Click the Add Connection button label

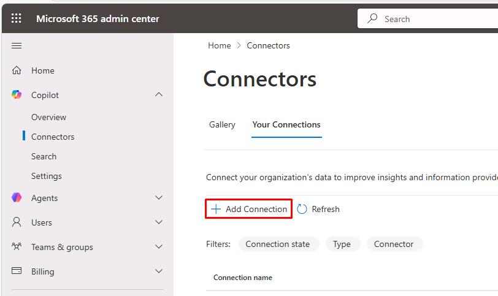[x=256, y=209]
